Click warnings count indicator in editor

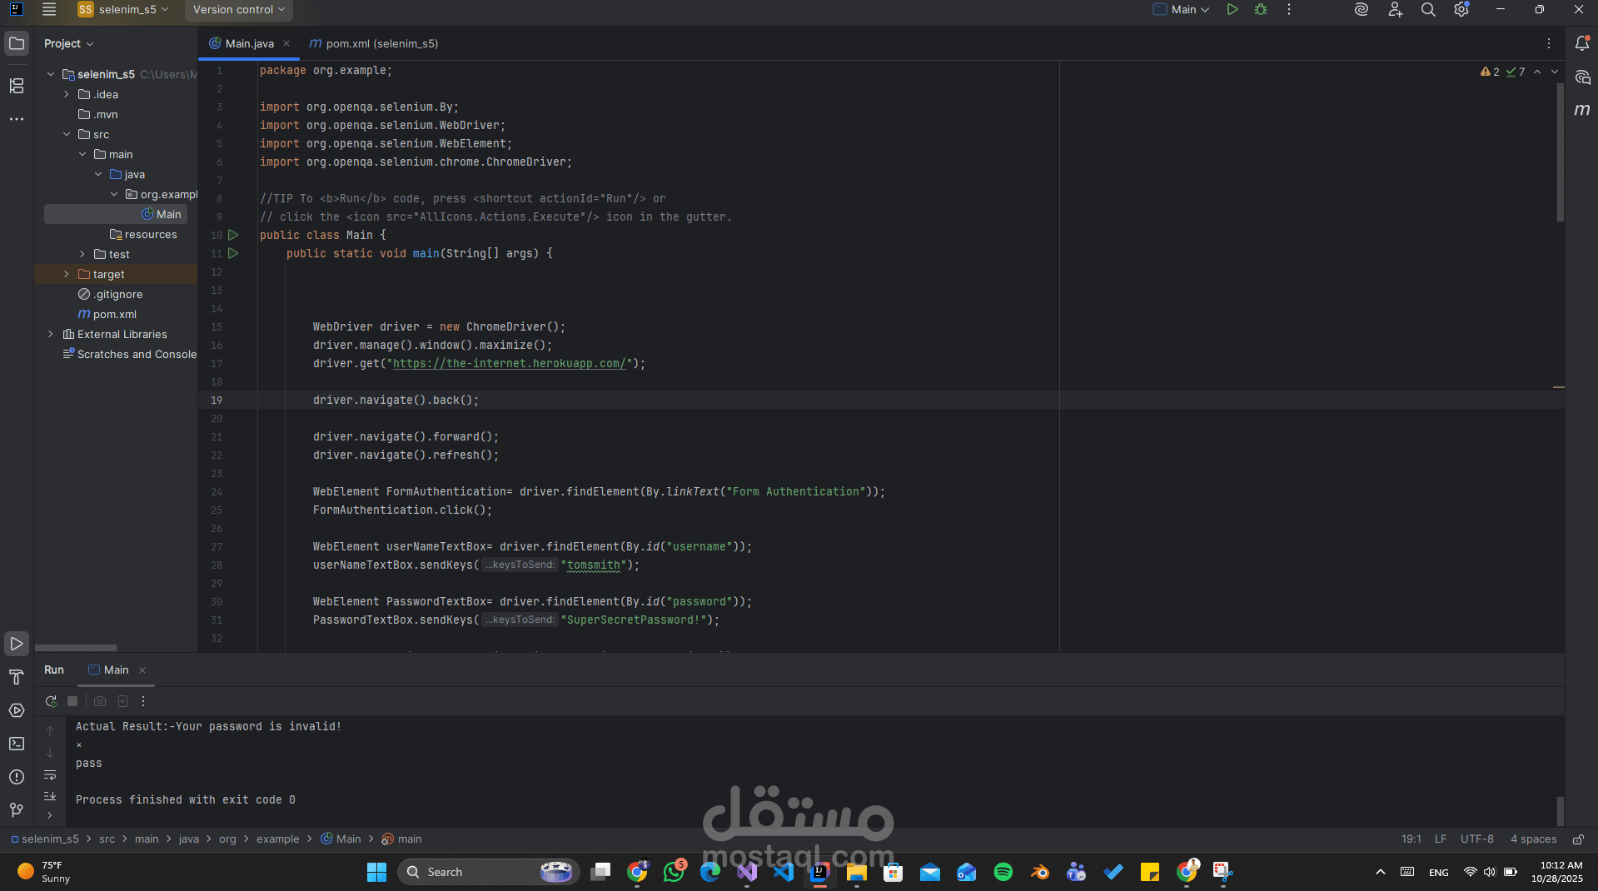[x=1491, y=72]
